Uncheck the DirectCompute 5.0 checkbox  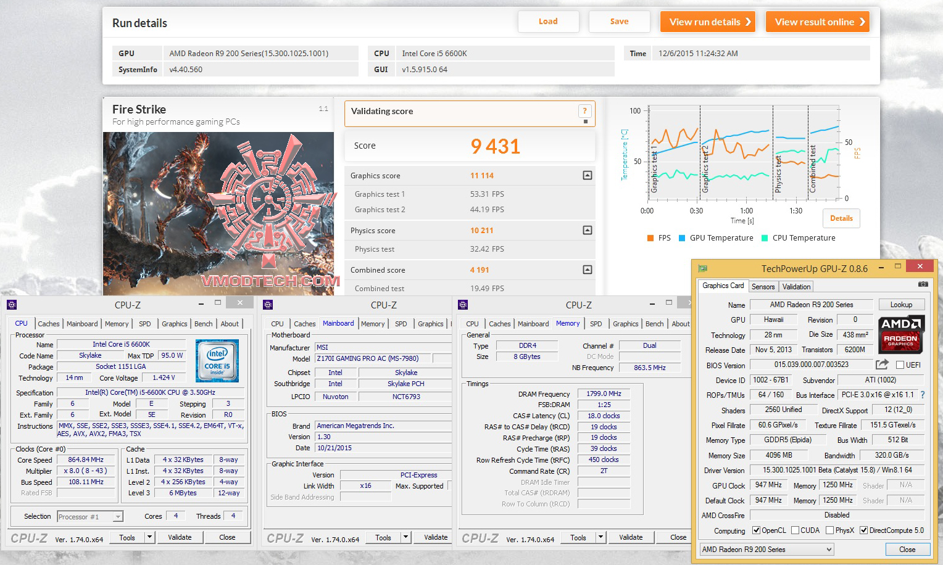pyautogui.click(x=864, y=530)
